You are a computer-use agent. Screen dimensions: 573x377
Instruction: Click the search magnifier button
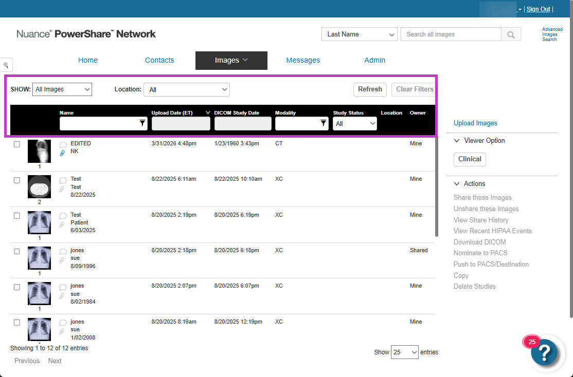(511, 34)
